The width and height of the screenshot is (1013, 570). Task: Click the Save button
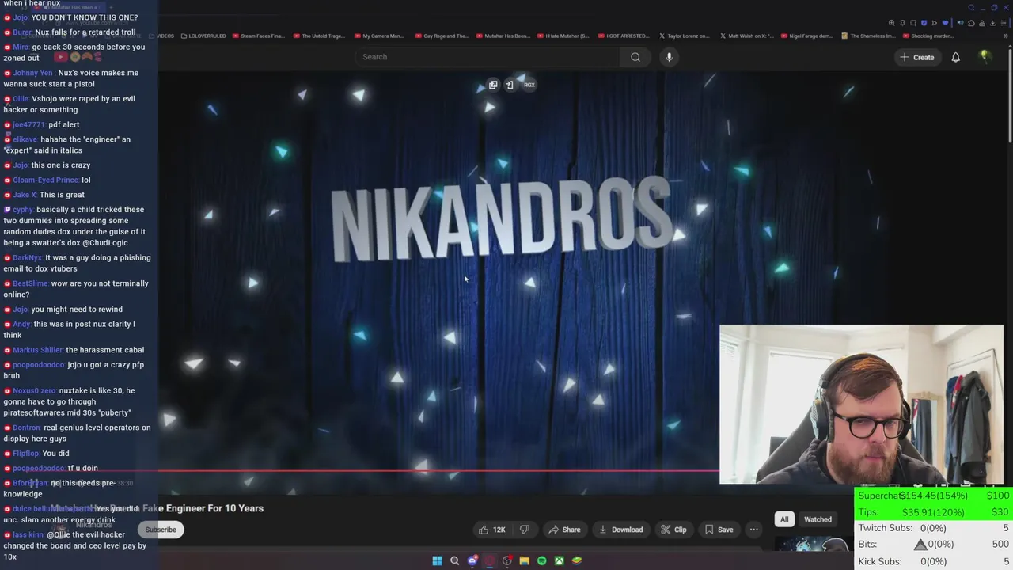[x=719, y=530]
